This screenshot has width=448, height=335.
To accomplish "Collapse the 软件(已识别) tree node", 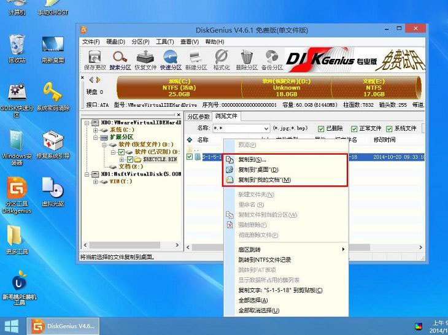I will tap(113, 152).
